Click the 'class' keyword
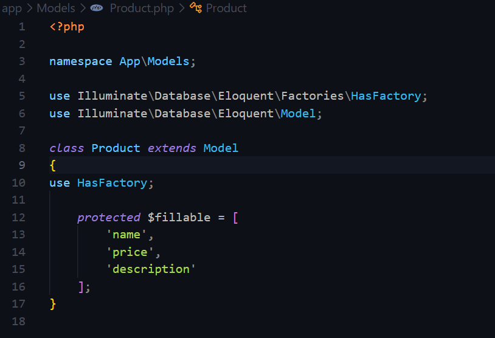The height and width of the screenshot is (338, 495). tap(67, 148)
